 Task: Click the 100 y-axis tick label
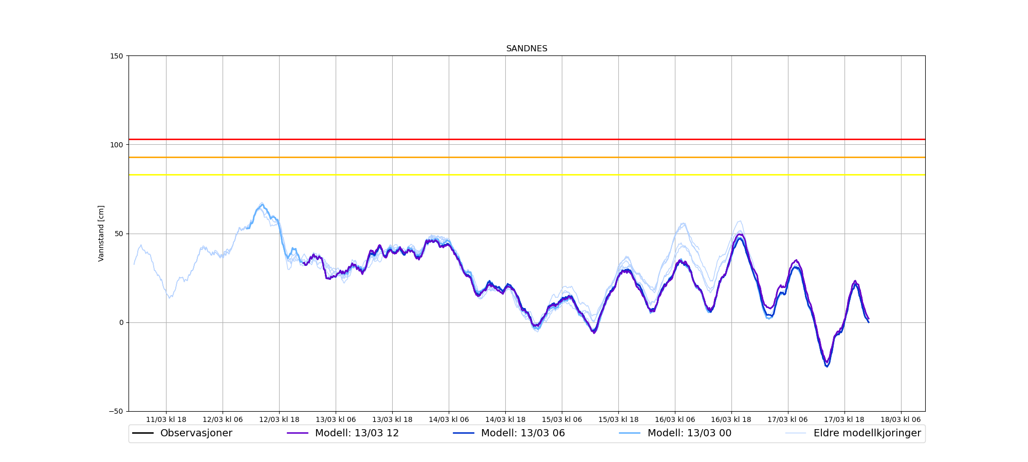117,145
